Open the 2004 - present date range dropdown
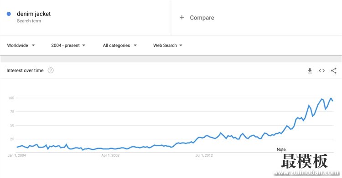 (68, 45)
